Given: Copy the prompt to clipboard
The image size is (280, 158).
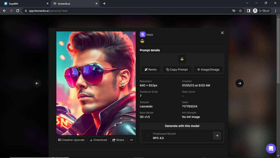Looking at the screenshot, I should pos(177,69).
